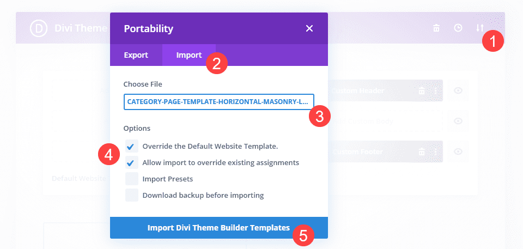The width and height of the screenshot is (523, 249).
Task: Toggle Custom Footer visibility eye
Action: (x=458, y=151)
